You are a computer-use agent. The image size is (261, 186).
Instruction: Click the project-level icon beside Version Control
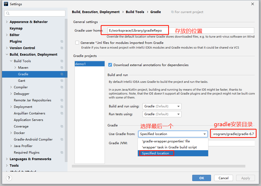pyautogui.click(x=62, y=48)
